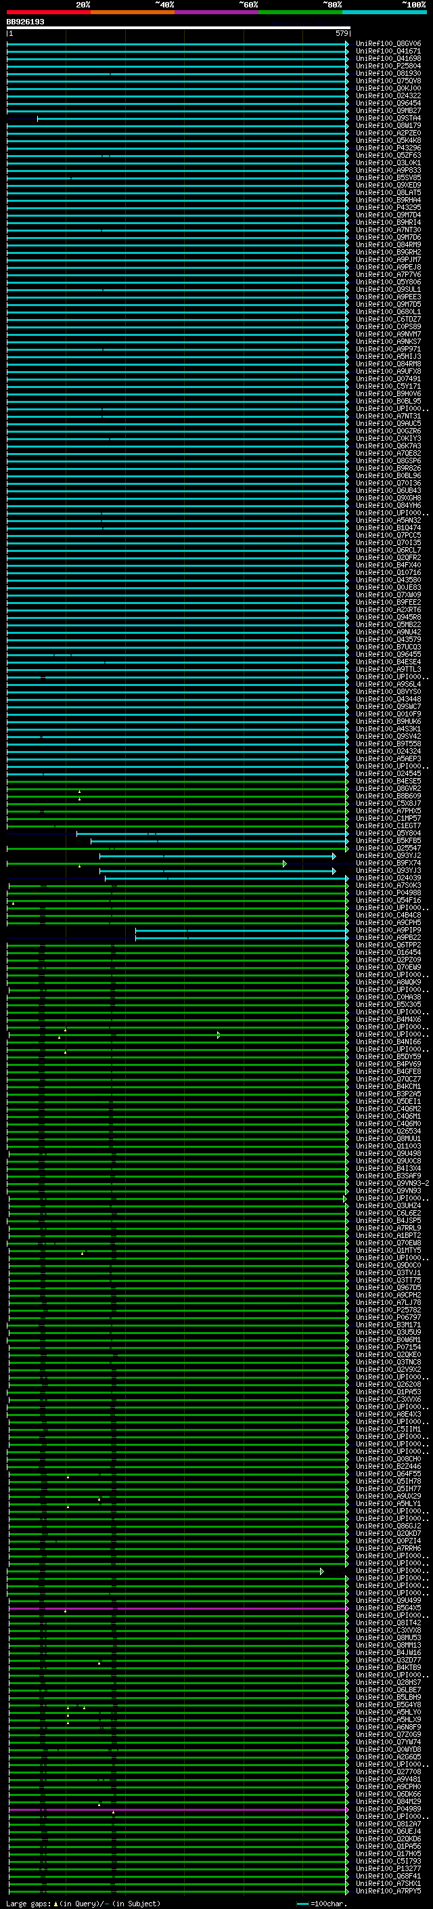Click the UniRef100_Q6TPP2 label
This screenshot has height=1909, width=433.
click(x=388, y=945)
